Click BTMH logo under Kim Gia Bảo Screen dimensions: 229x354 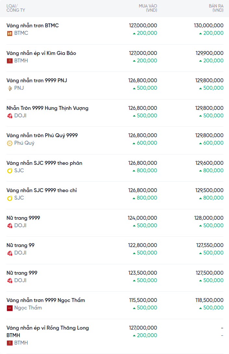tap(10, 61)
